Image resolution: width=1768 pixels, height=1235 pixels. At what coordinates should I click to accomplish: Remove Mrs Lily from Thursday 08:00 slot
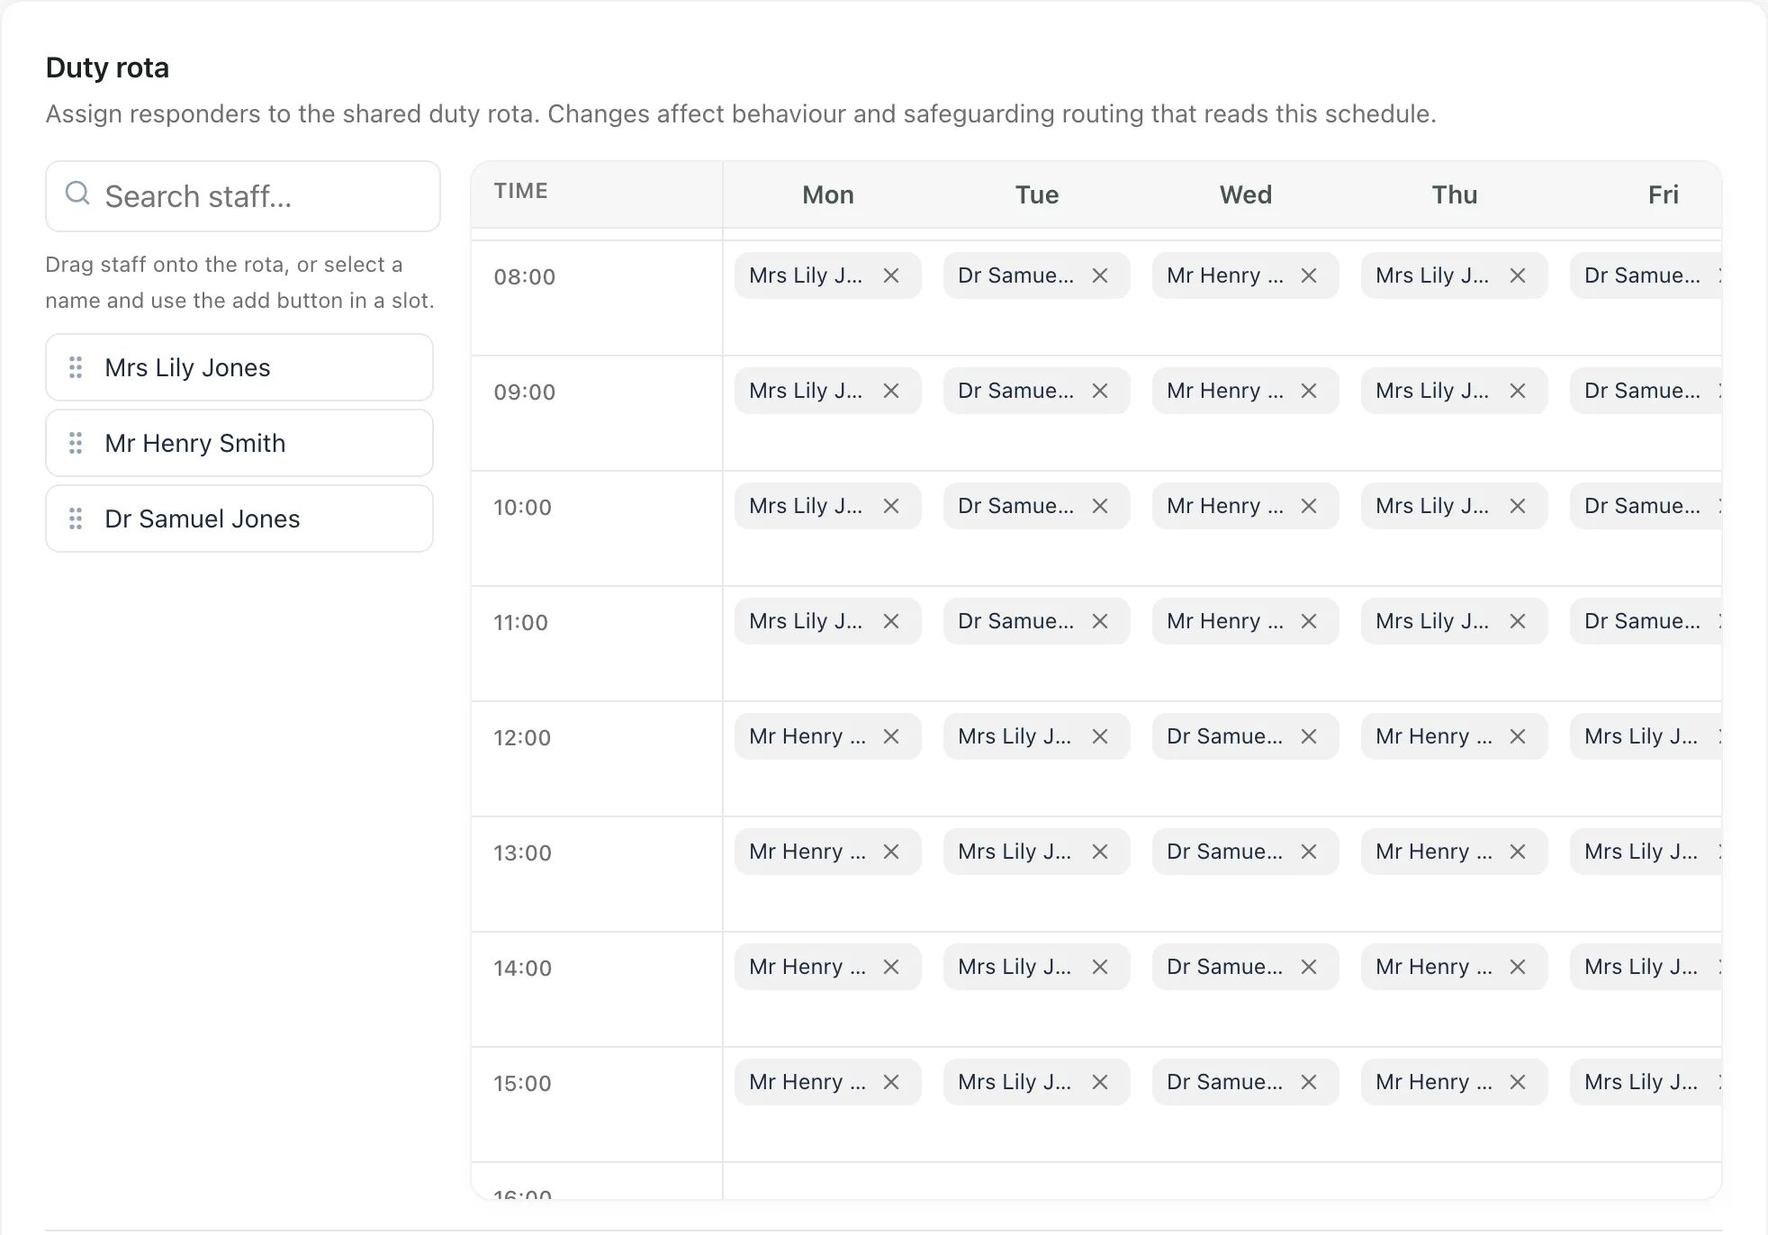1518,275
